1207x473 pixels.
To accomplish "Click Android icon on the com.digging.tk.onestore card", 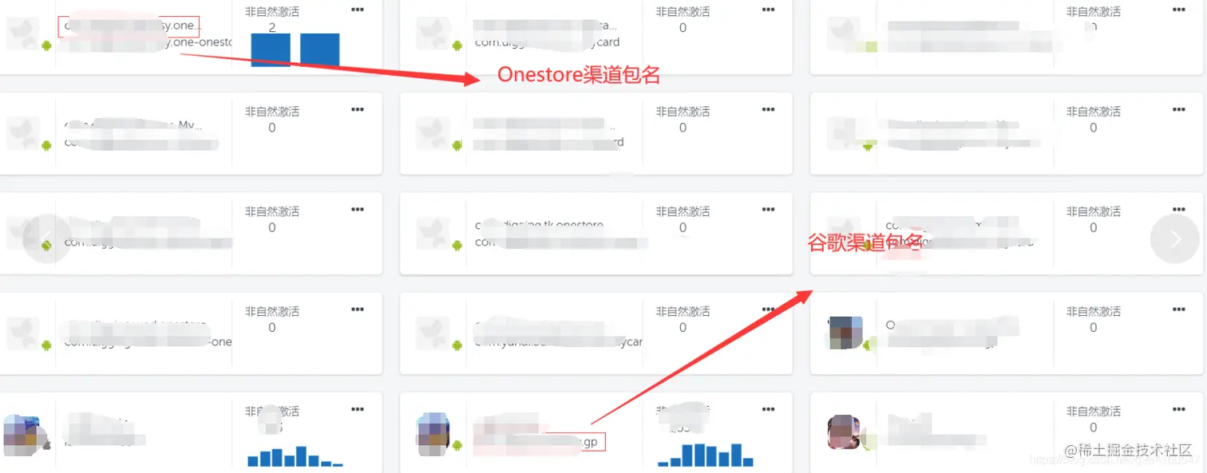I will coord(457,245).
